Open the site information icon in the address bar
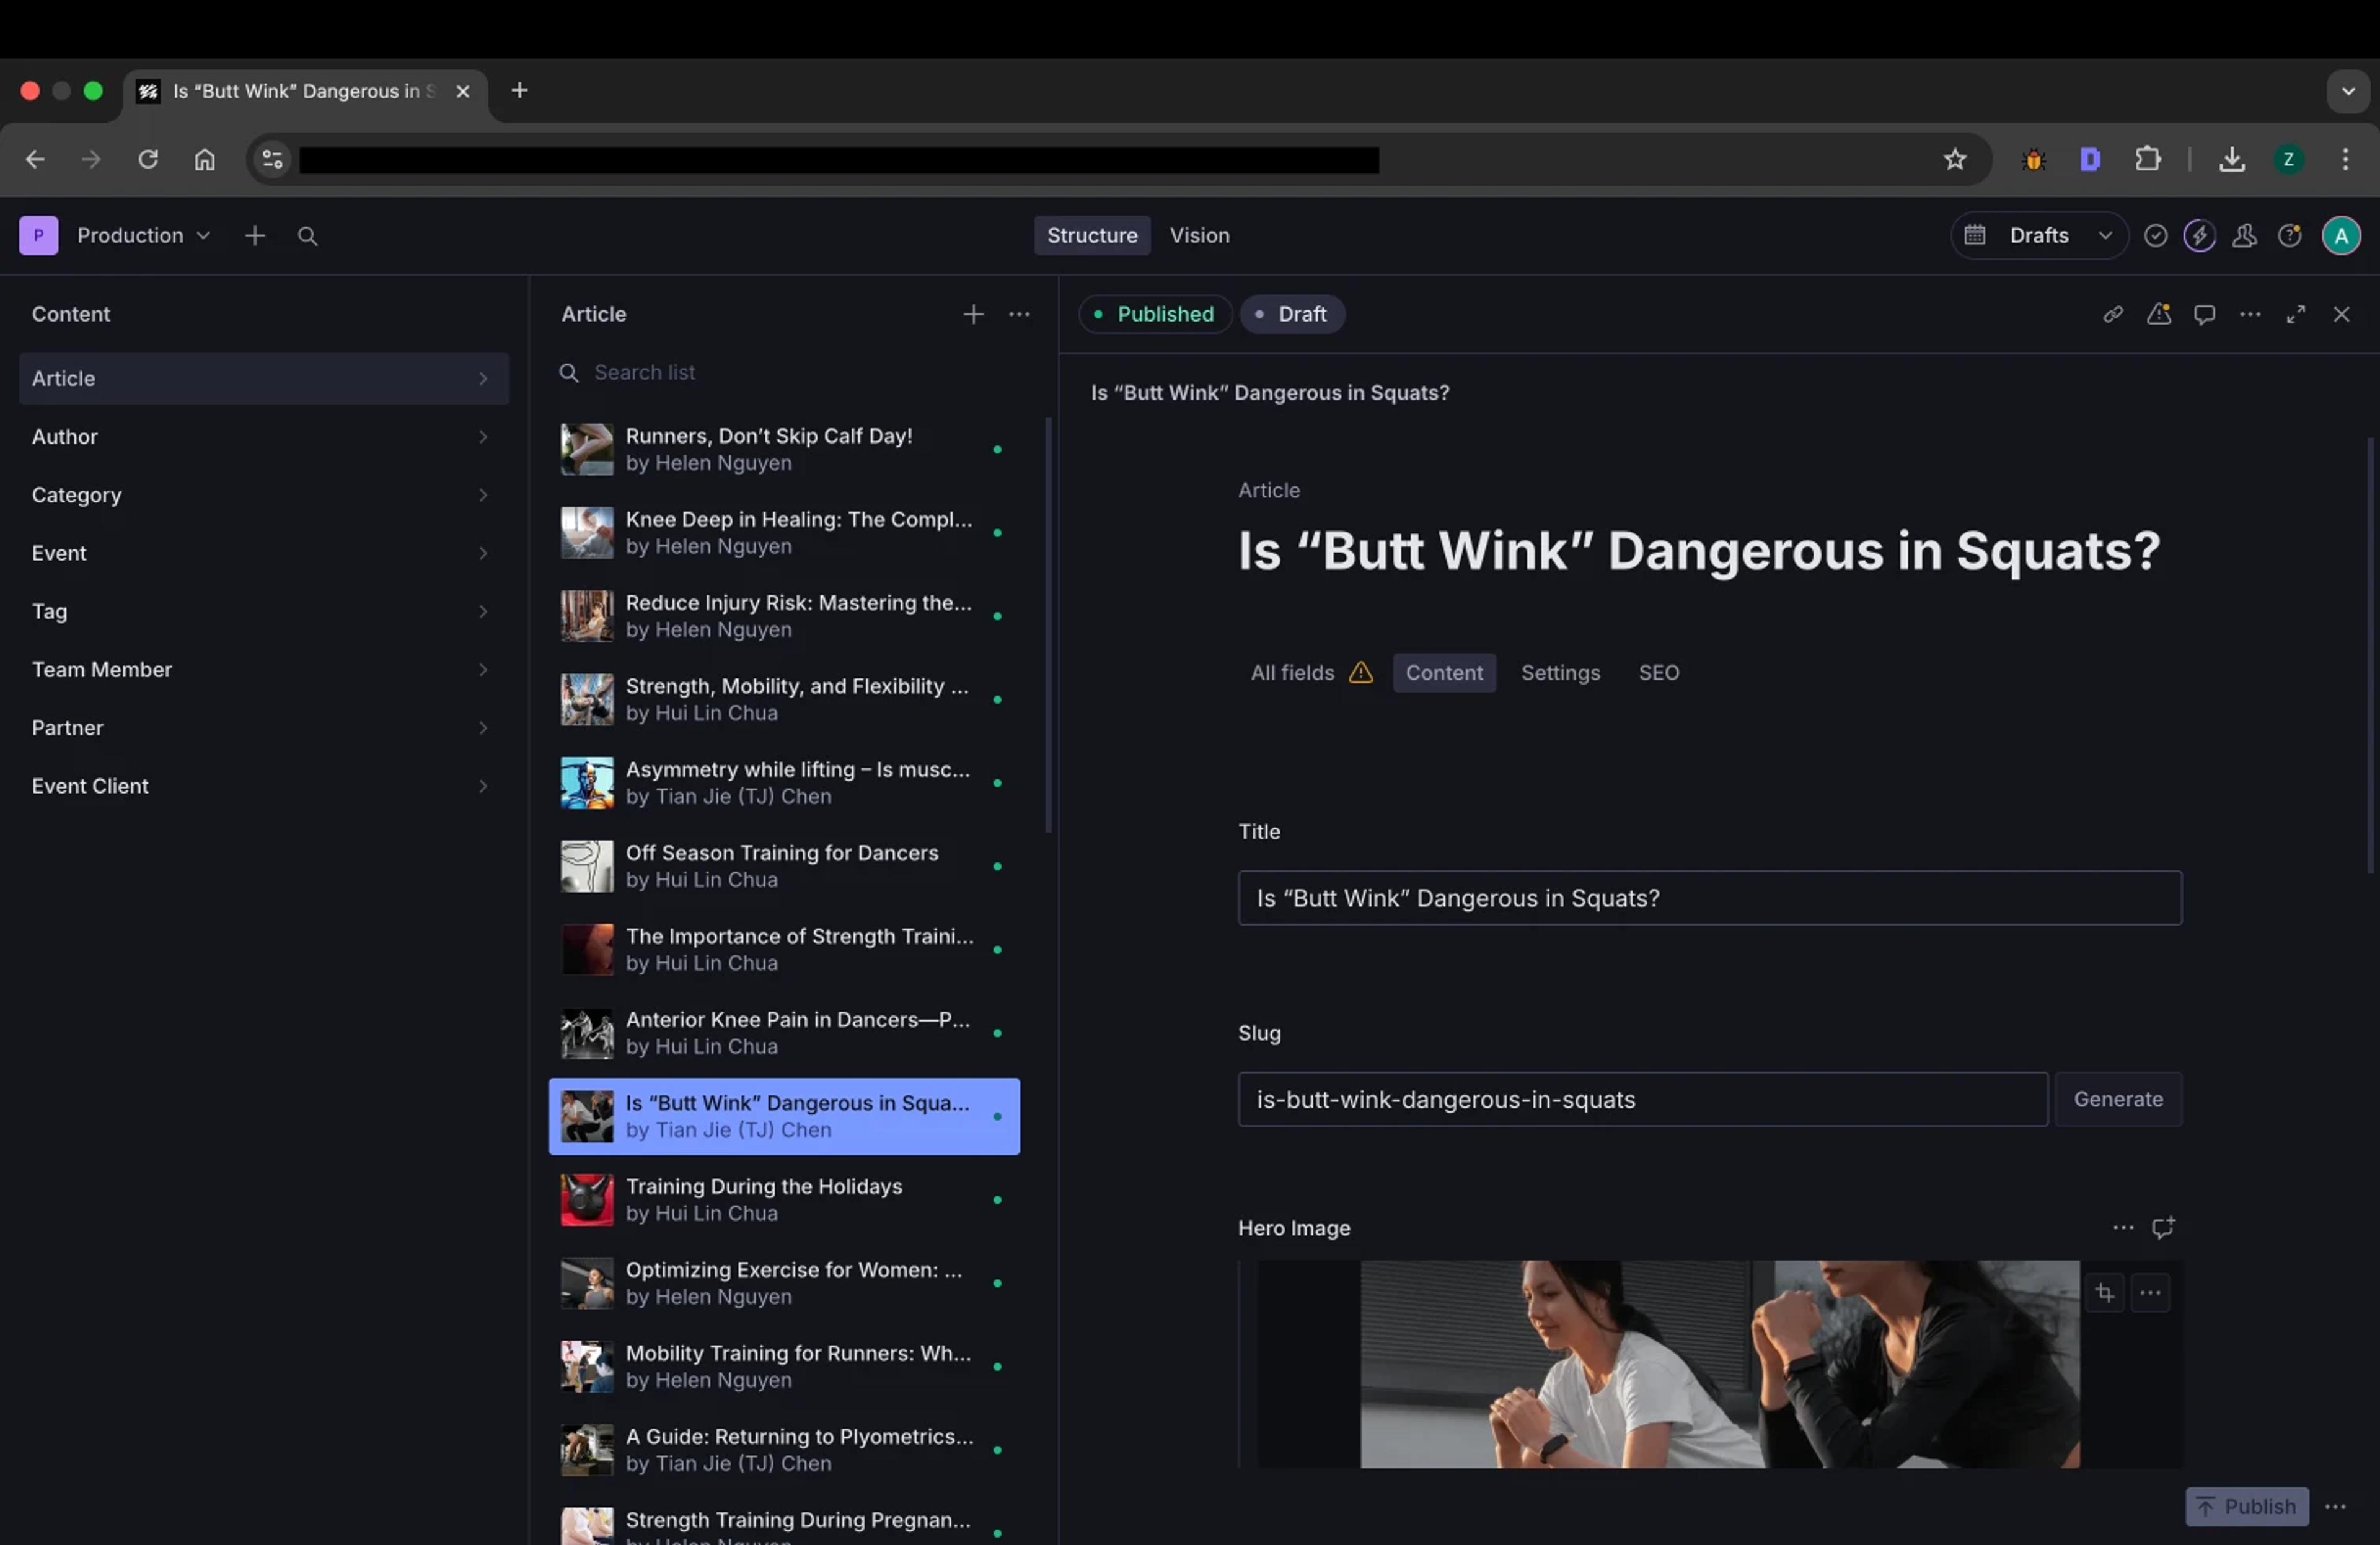This screenshot has width=2380, height=1545. (x=272, y=160)
